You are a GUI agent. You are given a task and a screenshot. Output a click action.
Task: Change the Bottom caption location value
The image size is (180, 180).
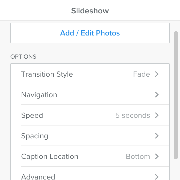pyautogui.click(x=138, y=157)
